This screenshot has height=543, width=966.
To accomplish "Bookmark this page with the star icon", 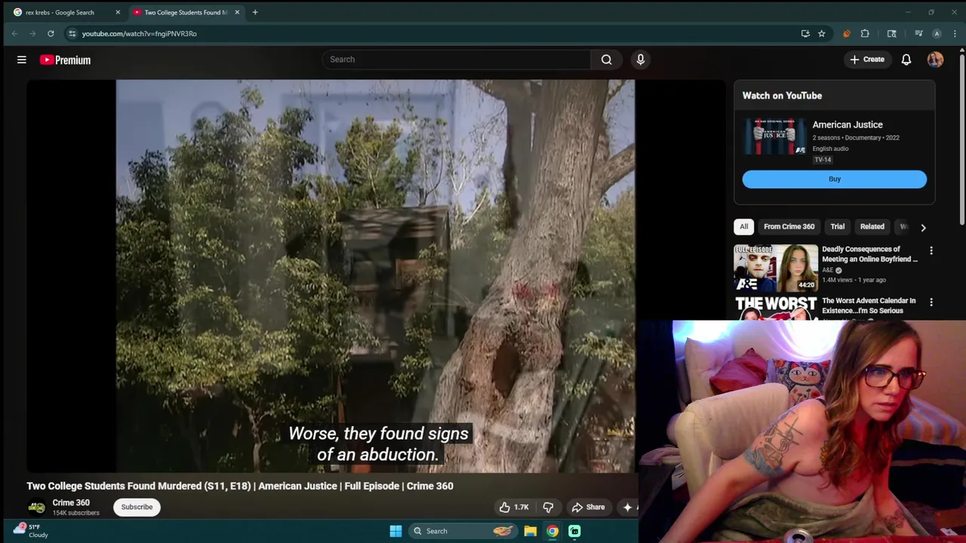I will click(822, 33).
